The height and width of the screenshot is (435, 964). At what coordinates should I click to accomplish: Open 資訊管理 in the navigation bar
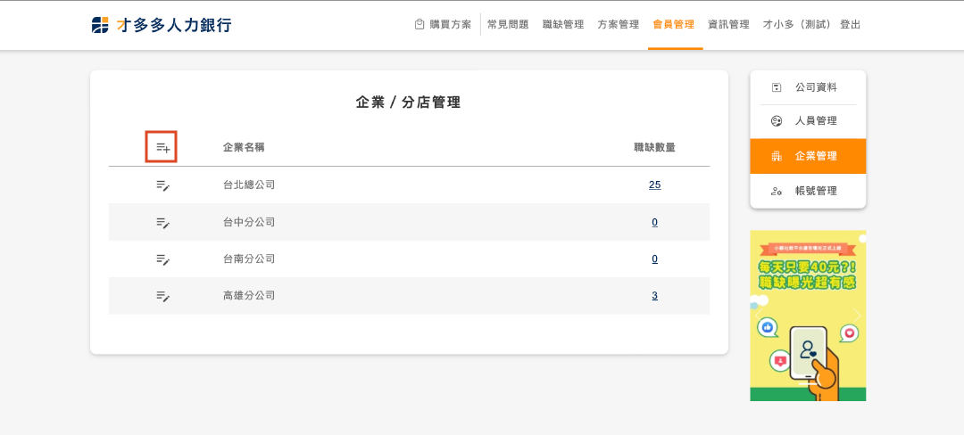pyautogui.click(x=728, y=25)
